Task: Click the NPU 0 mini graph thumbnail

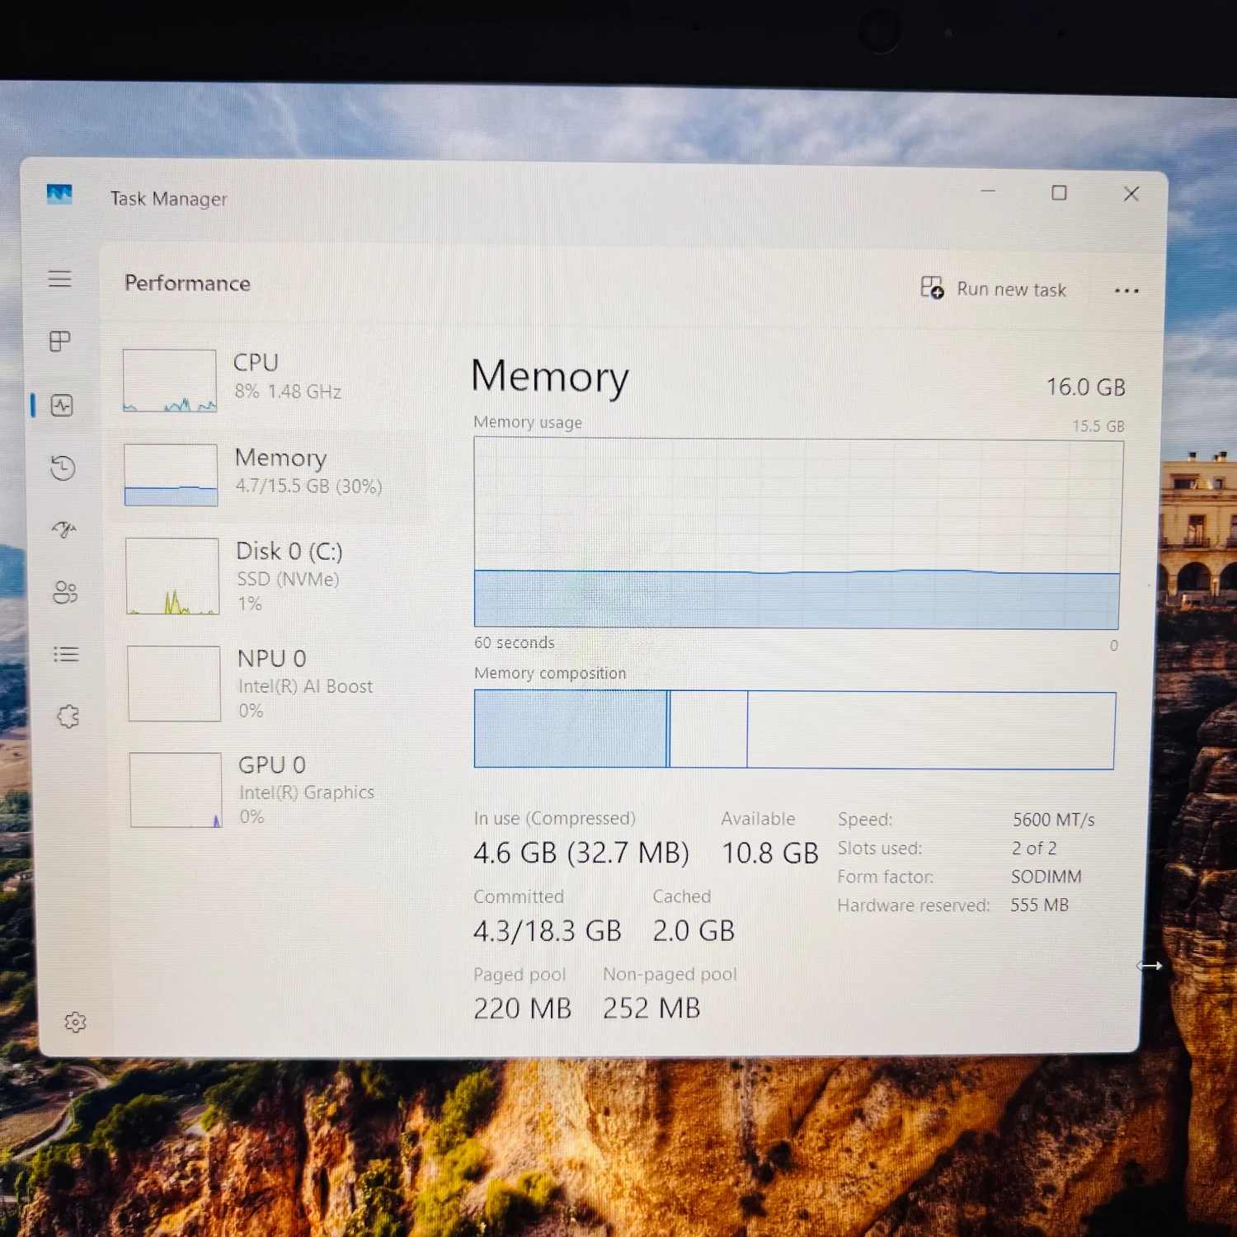Action: click(174, 684)
